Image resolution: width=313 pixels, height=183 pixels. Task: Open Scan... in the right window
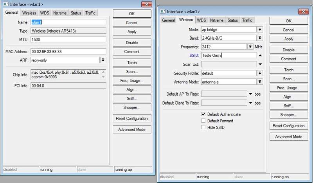[289, 79]
